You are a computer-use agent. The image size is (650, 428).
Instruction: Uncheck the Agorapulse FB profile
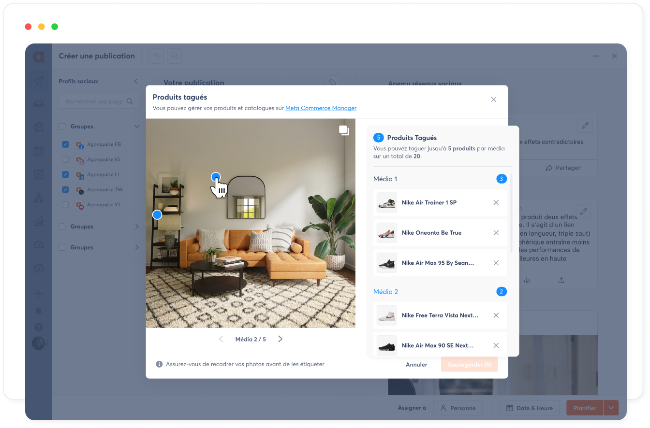click(65, 144)
